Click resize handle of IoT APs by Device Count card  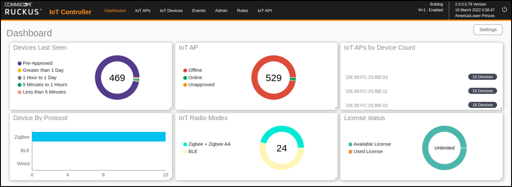(x=501, y=108)
